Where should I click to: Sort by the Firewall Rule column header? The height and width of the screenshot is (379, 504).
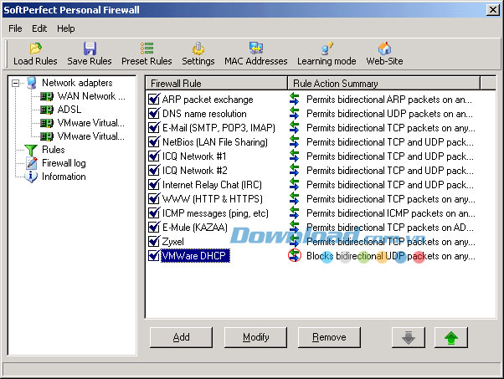(x=216, y=84)
